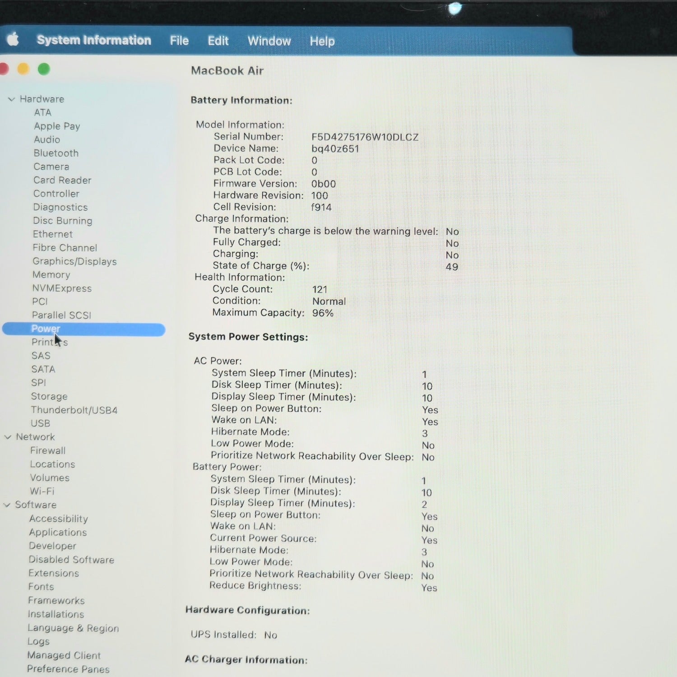Viewport: 677px width, 677px height.
Task: Select Audio in the sidebar
Action: point(47,139)
